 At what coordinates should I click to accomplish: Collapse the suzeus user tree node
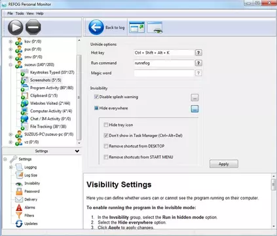(x=10, y=65)
